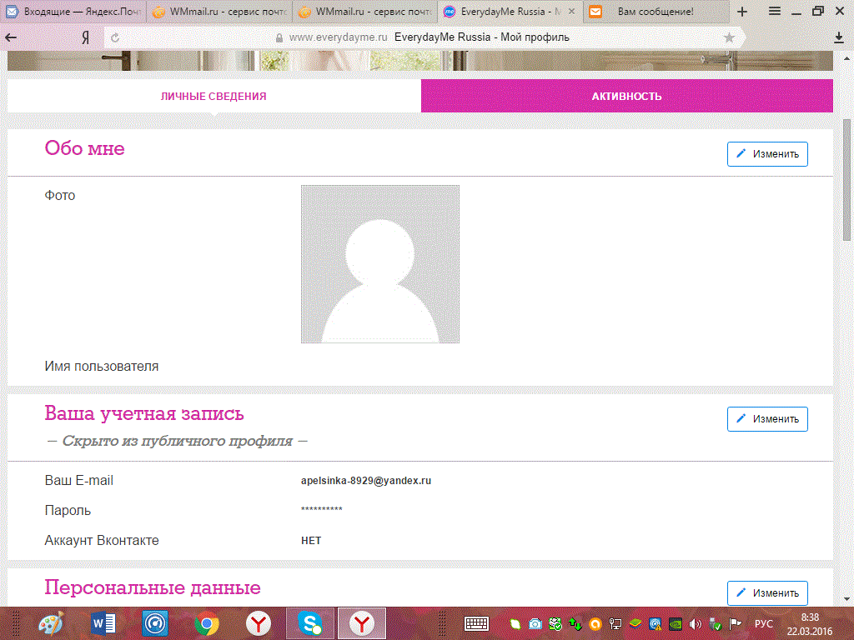Reload the page with the refresh icon

pos(115,37)
